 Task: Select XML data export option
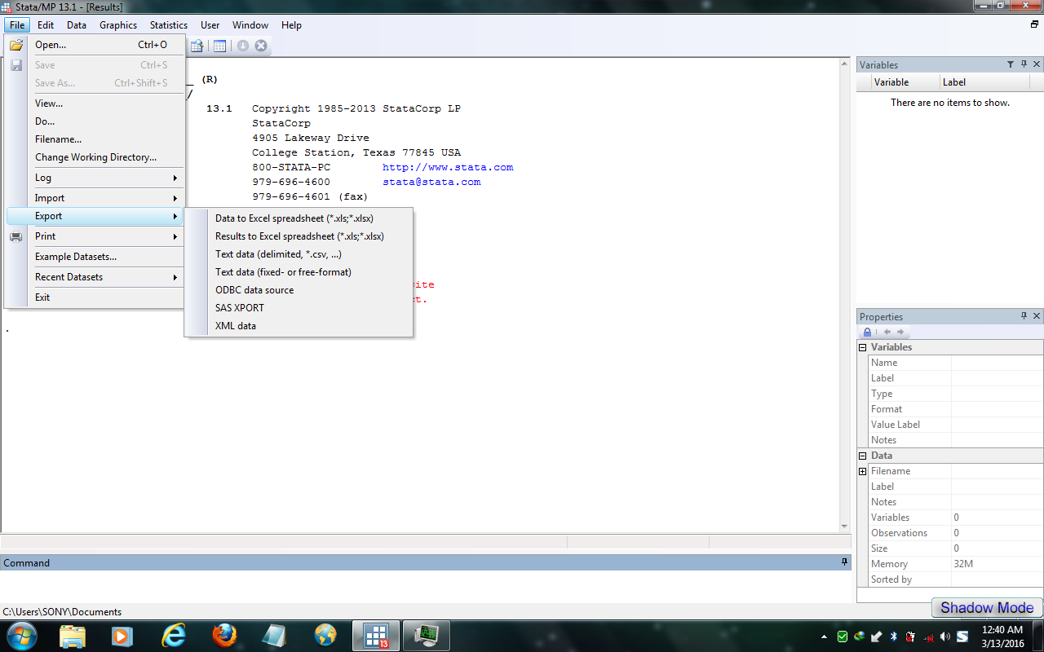click(x=299, y=326)
